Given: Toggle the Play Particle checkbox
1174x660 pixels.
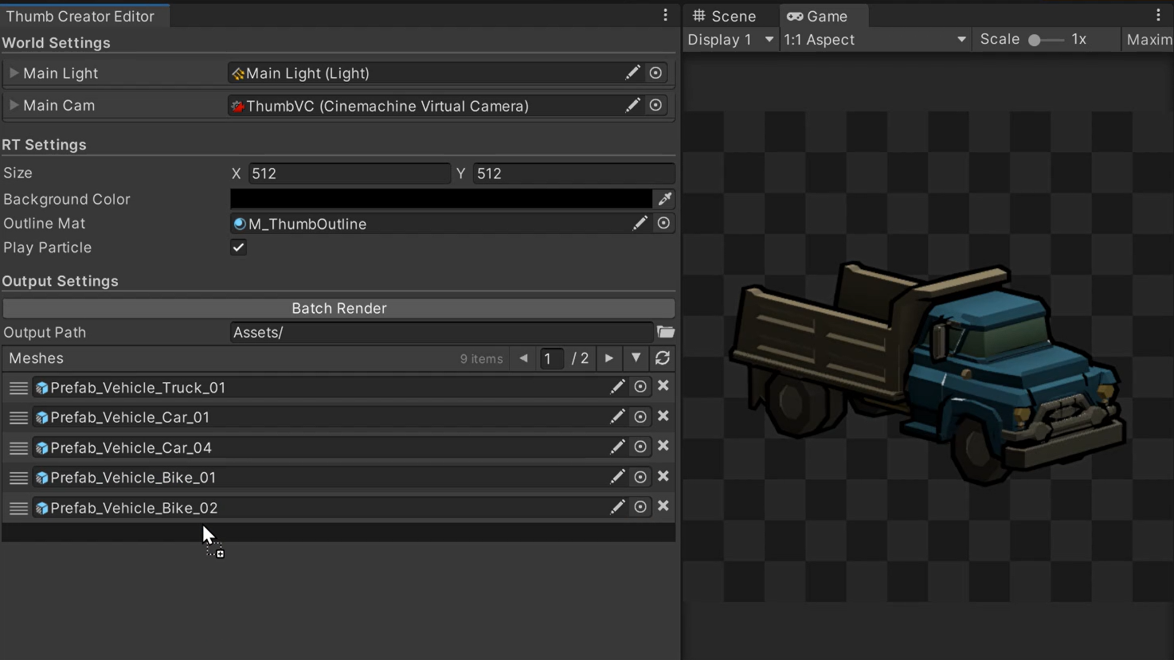Looking at the screenshot, I should [238, 248].
